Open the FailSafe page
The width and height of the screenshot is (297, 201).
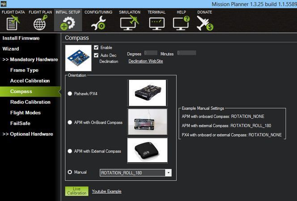(20, 123)
